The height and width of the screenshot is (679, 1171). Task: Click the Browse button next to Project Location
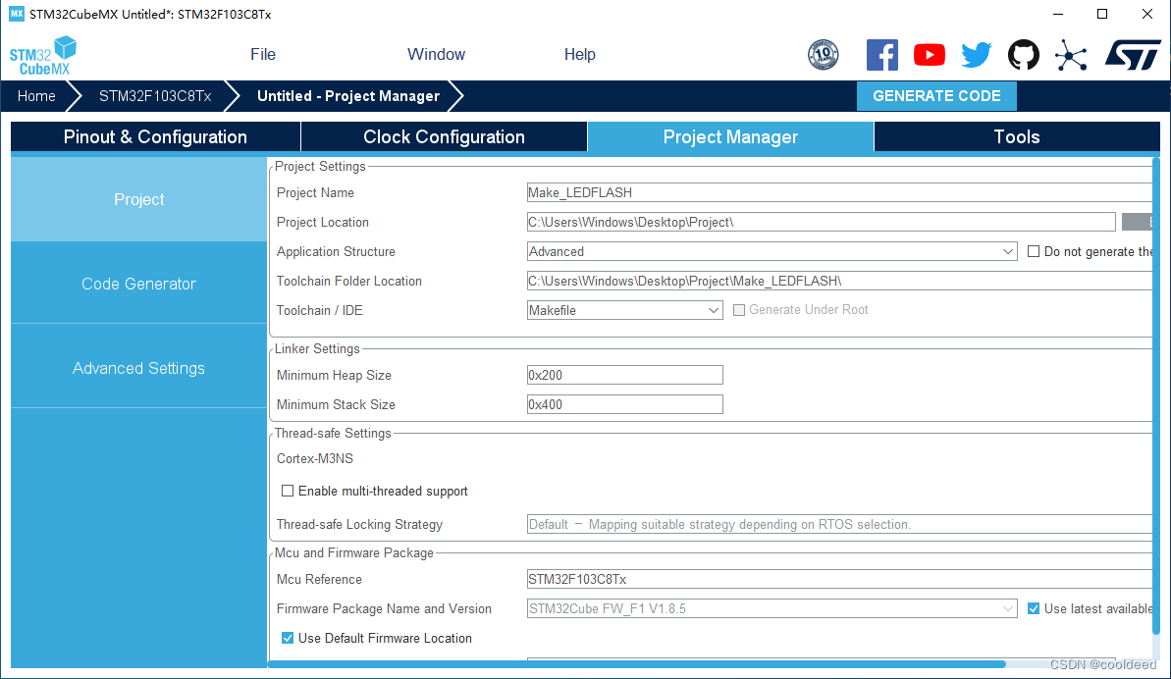[1138, 223]
